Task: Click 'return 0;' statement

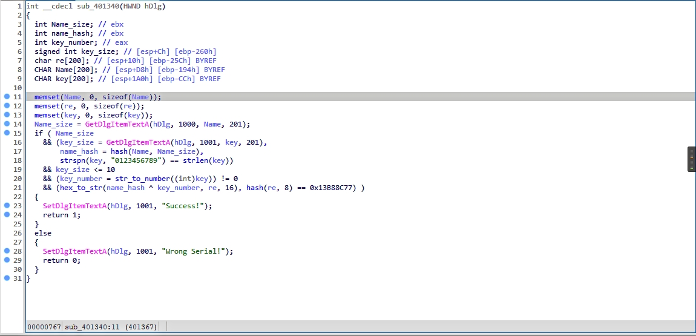Action: pyautogui.click(x=62, y=260)
